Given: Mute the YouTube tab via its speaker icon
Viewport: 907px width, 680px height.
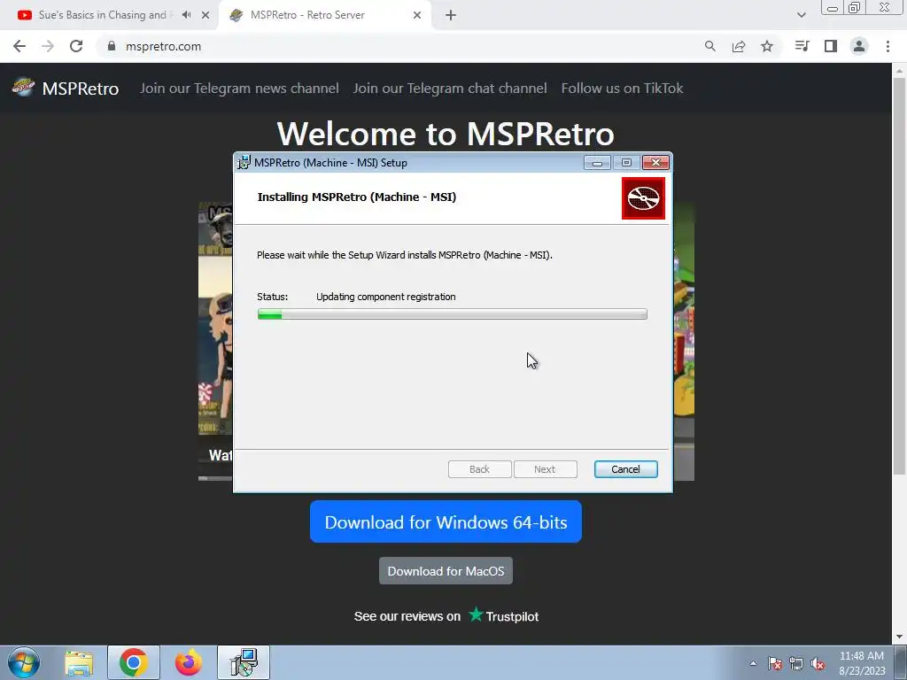Looking at the screenshot, I should (x=186, y=15).
